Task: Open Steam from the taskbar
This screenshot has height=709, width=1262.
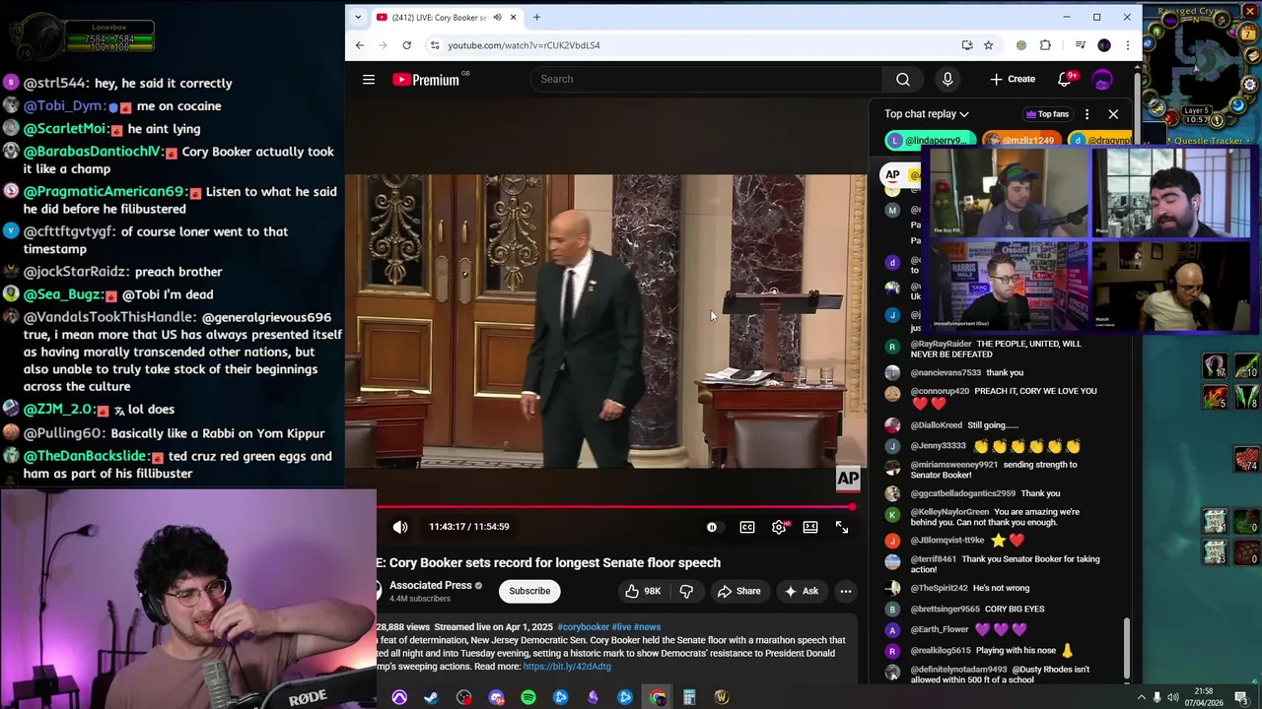Action: [x=431, y=698]
